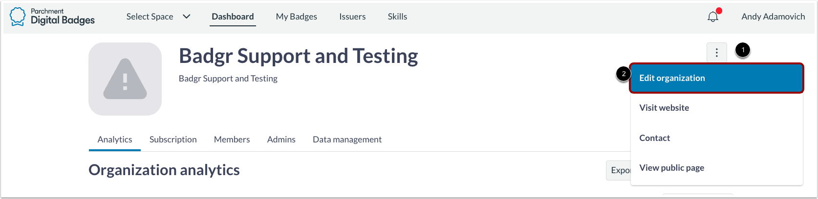Select View public page option
818x199 pixels.
[671, 168]
